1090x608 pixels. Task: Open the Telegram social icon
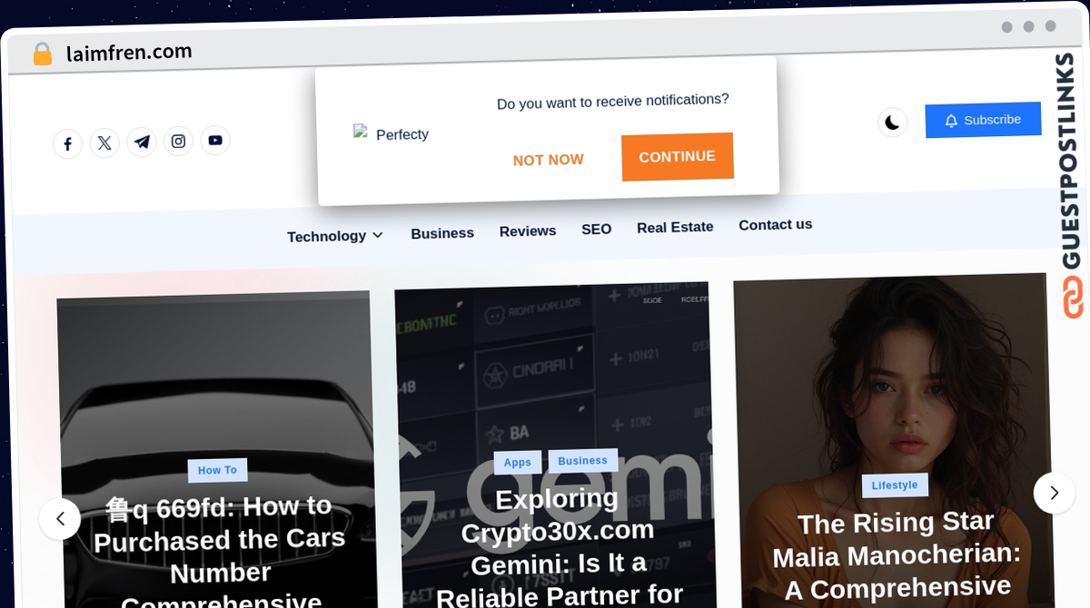142,142
